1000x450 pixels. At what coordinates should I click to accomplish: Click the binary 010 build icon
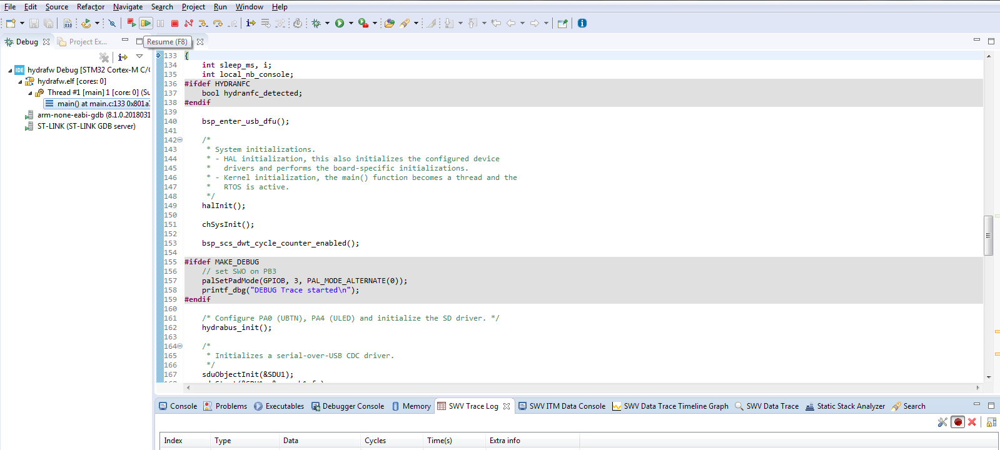coord(68,23)
